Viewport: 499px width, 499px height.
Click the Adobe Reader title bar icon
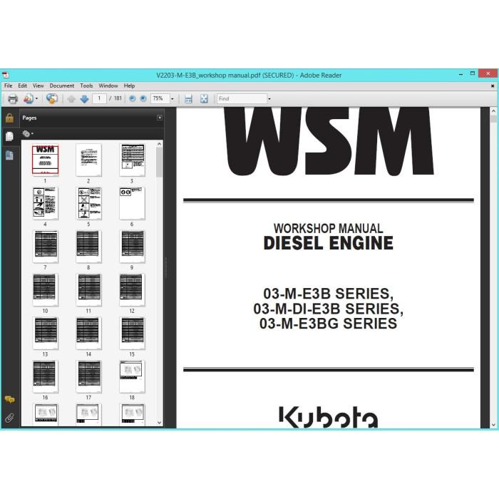[x=6, y=76]
